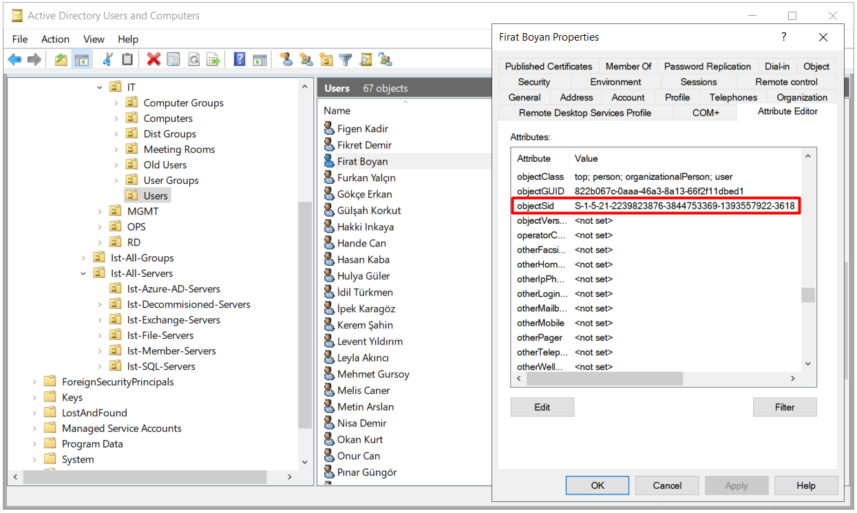The width and height of the screenshot is (857, 513).
Task: Open the Action menu
Action: pos(55,39)
